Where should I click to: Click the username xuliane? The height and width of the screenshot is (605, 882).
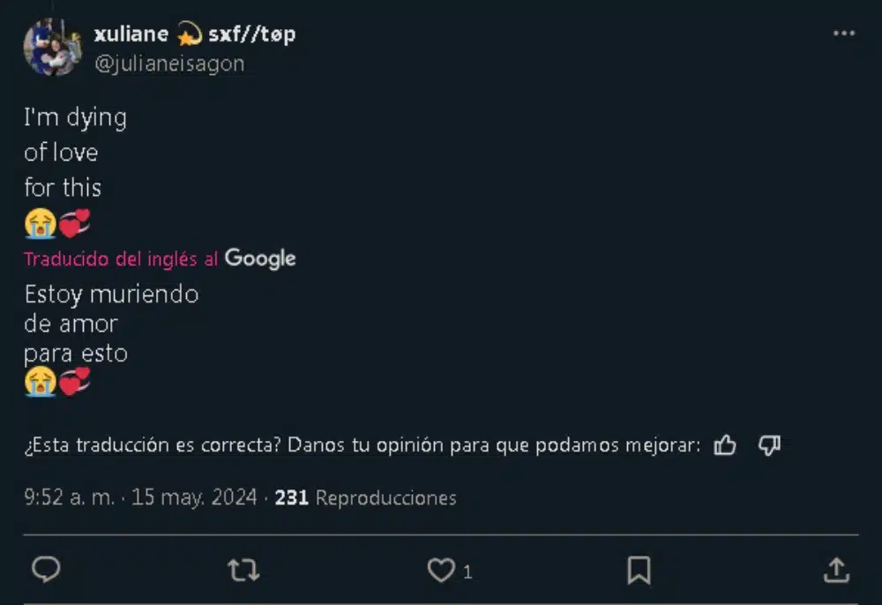[x=132, y=34]
